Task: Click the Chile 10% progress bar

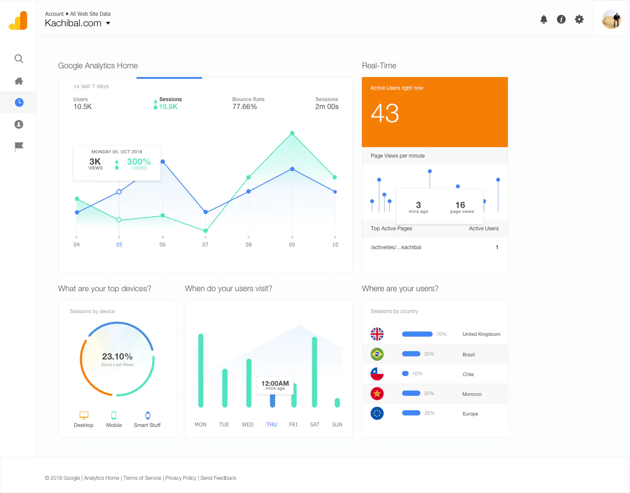Action: (x=405, y=373)
